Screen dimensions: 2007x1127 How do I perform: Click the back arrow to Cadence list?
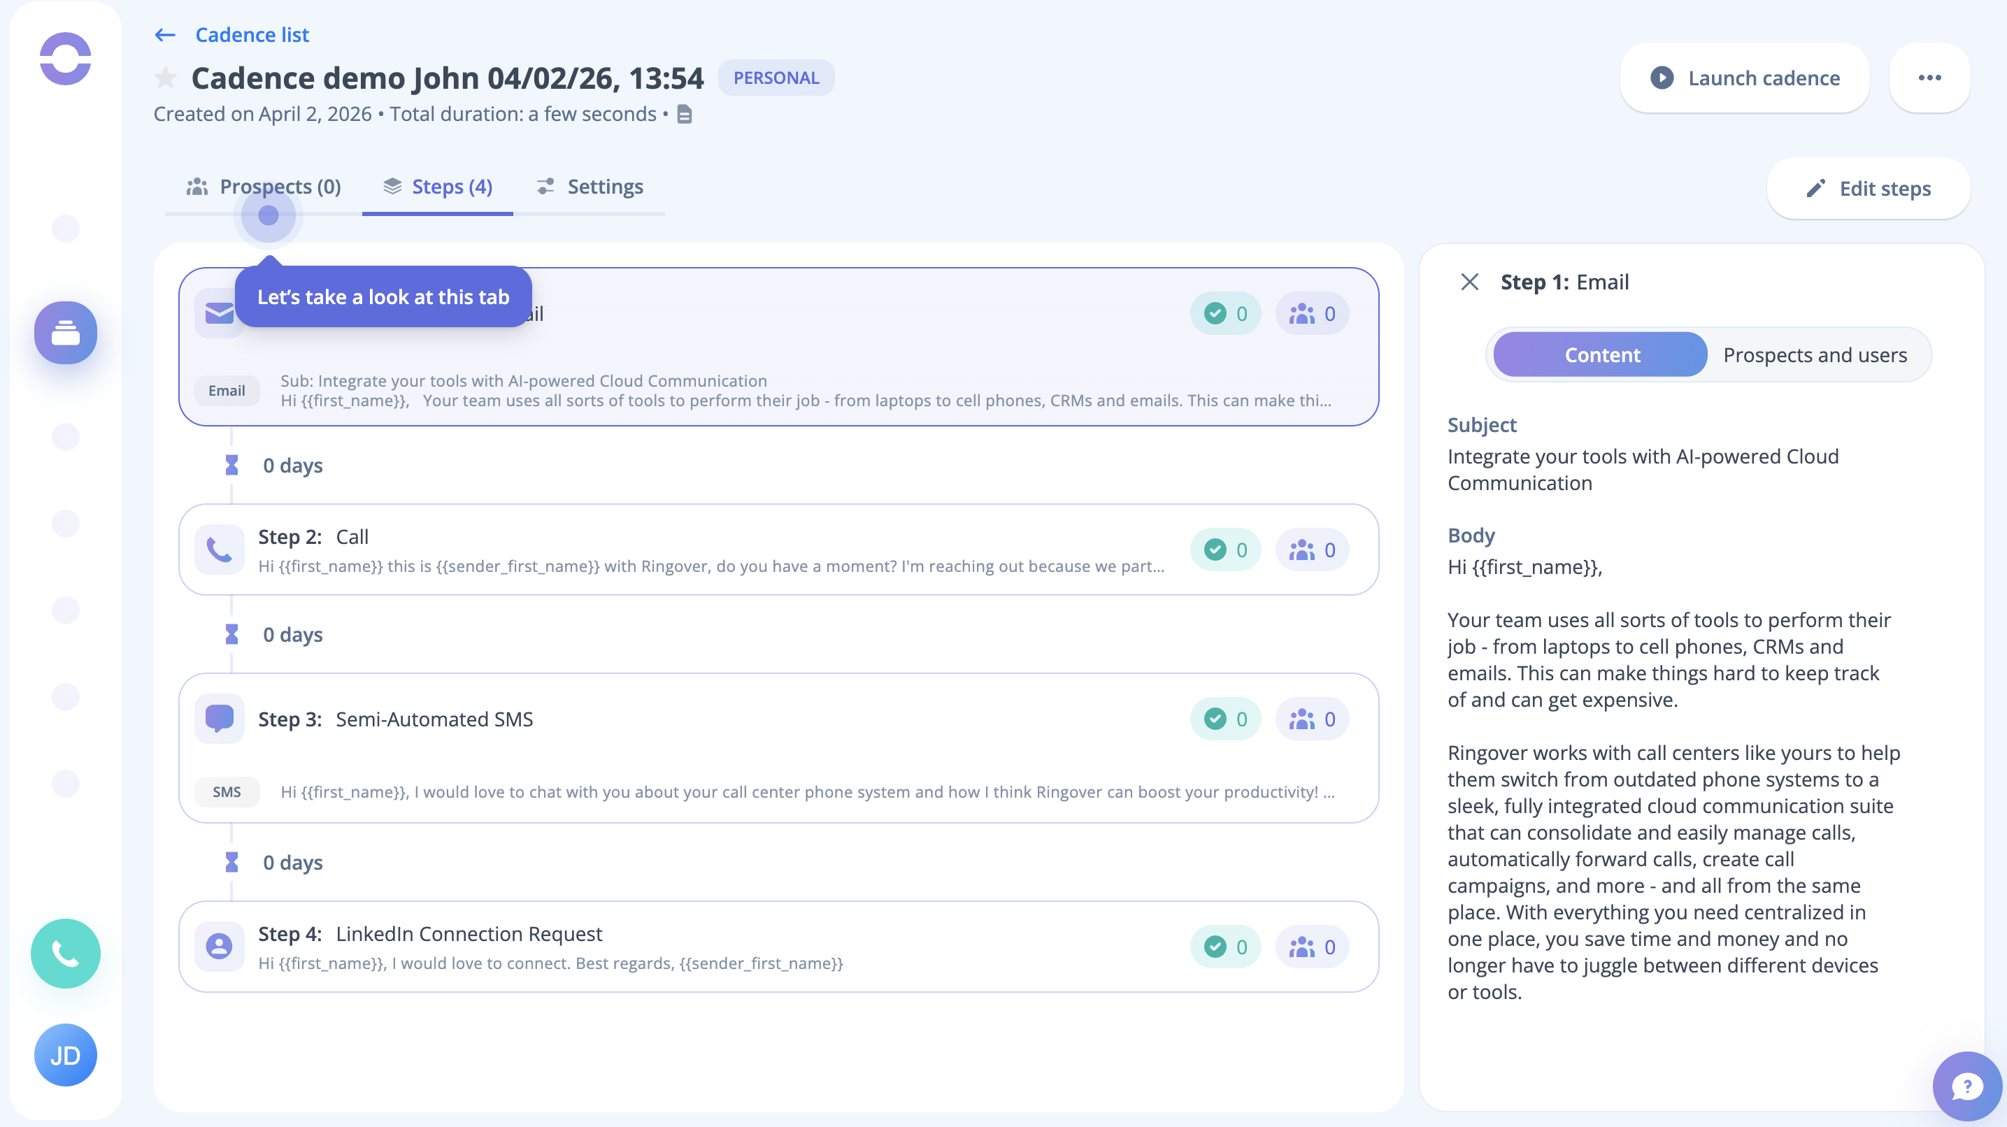[165, 35]
